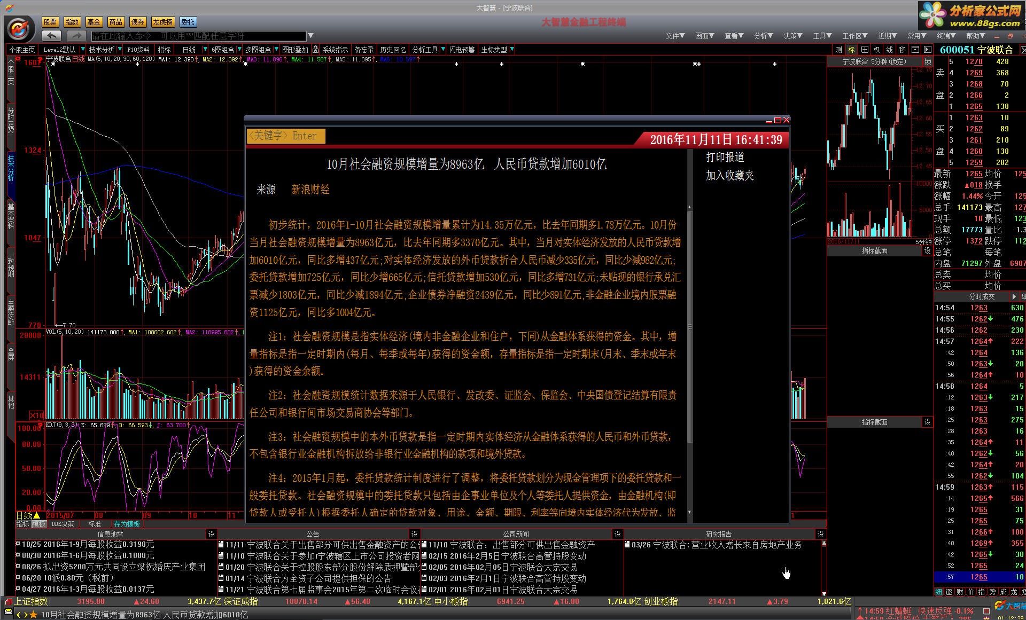Click previous news arrow in ticker bar
This screenshot has width=1026, height=620.
click(19, 615)
